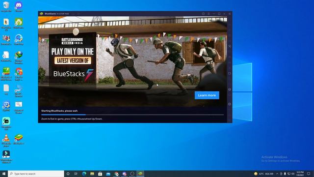This screenshot has width=314, height=177.
Task: Open the Wondershare Filmora desktop icon
Action: coord(6,157)
